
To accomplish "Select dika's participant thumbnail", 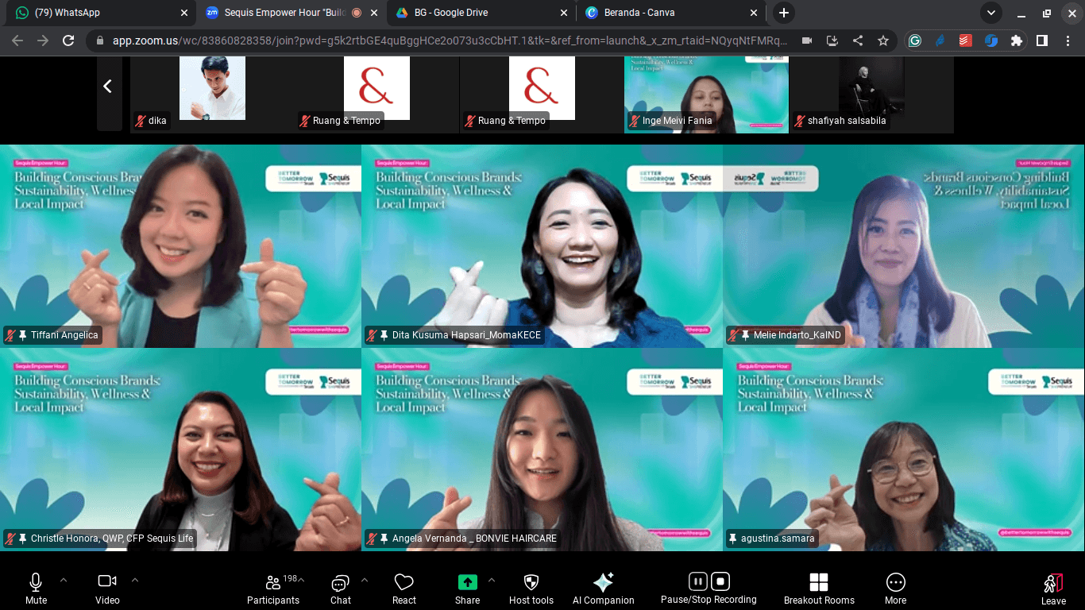I will tap(212, 94).
